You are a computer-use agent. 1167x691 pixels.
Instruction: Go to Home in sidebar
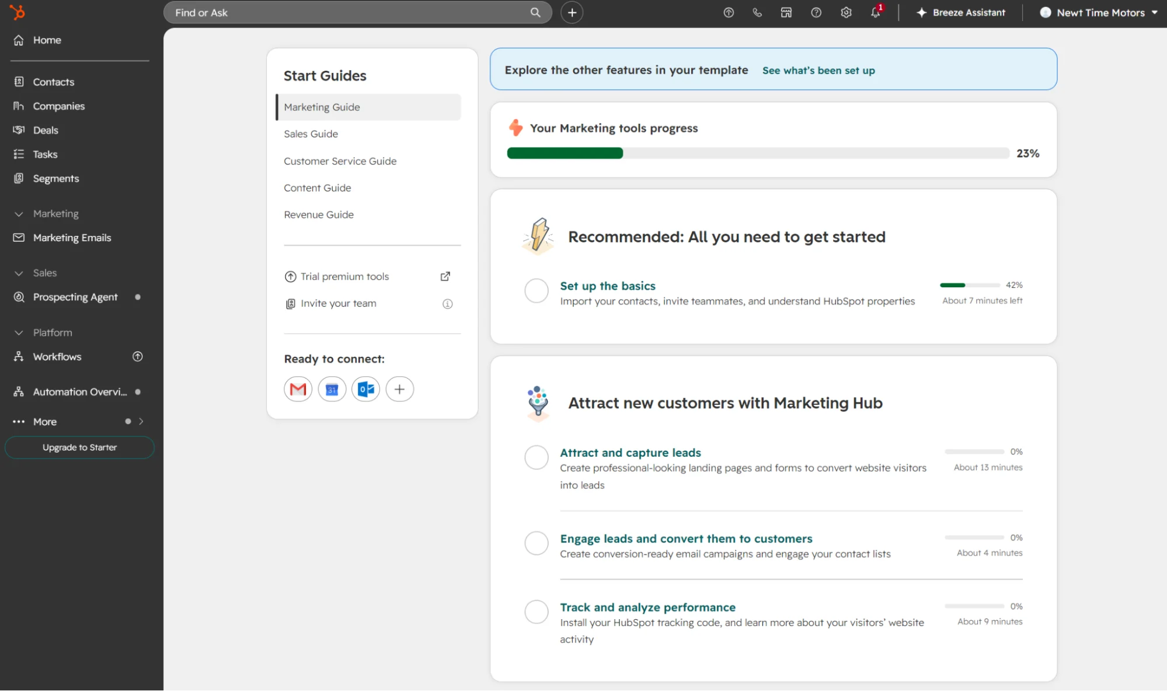[x=47, y=40]
